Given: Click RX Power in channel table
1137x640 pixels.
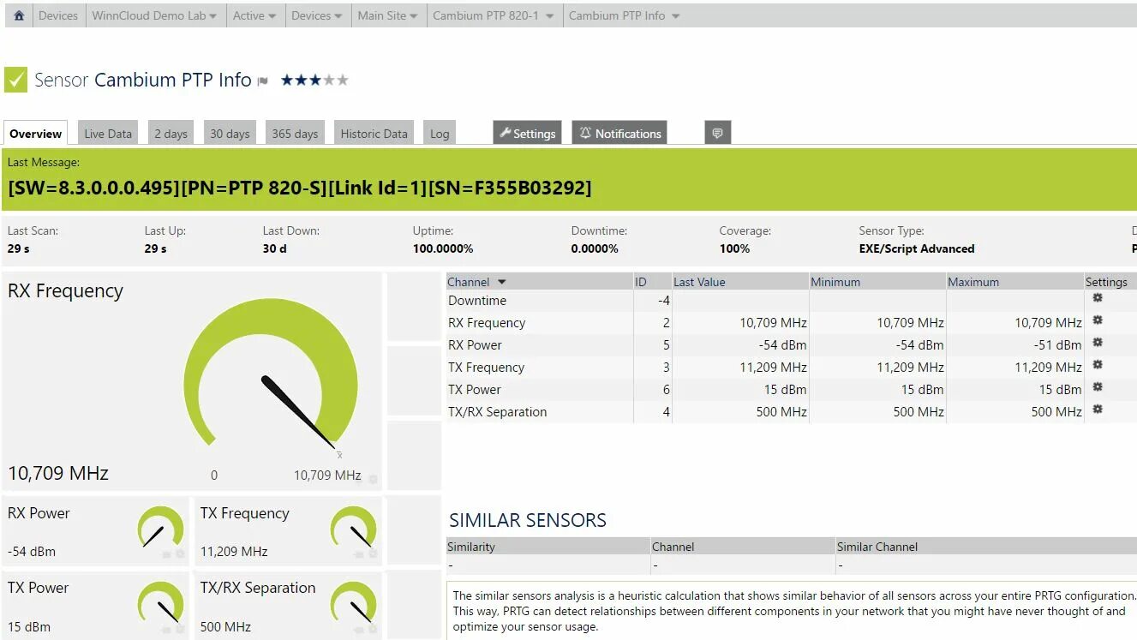Looking at the screenshot, I should click(475, 345).
